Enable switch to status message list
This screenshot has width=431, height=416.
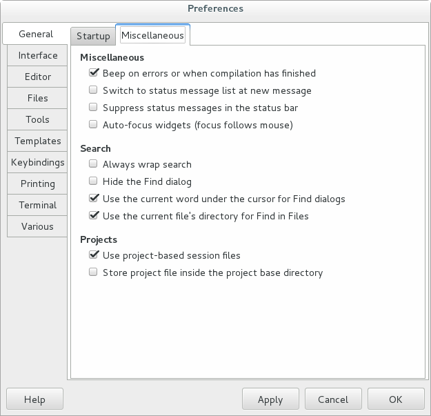[x=93, y=90]
